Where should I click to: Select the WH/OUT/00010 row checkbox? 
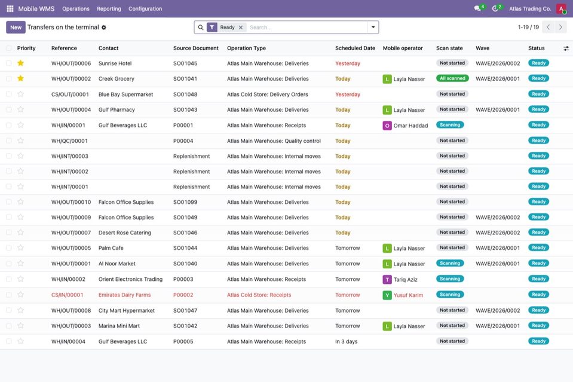9,202
